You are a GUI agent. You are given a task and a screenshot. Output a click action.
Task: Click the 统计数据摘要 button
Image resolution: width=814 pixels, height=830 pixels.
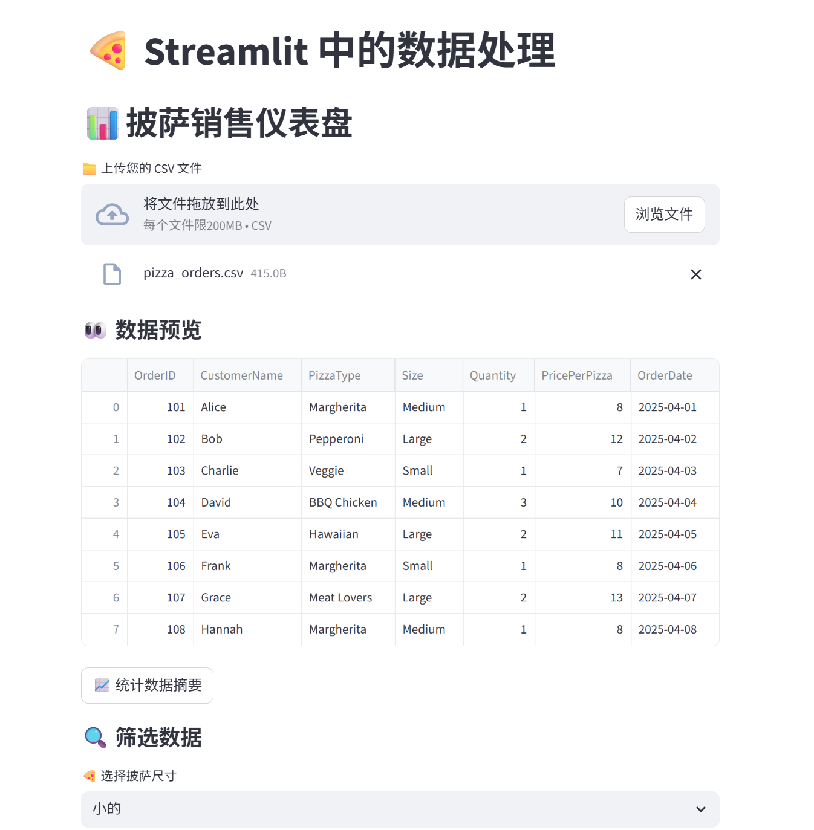pyautogui.click(x=147, y=686)
